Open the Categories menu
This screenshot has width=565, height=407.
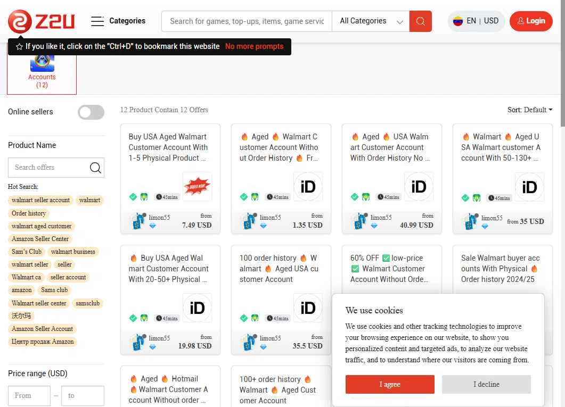pos(118,21)
